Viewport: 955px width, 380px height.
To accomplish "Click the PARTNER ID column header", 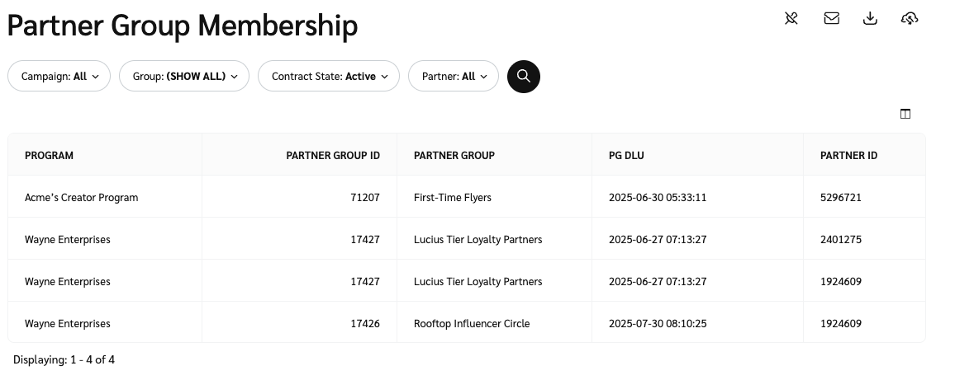I will click(848, 155).
